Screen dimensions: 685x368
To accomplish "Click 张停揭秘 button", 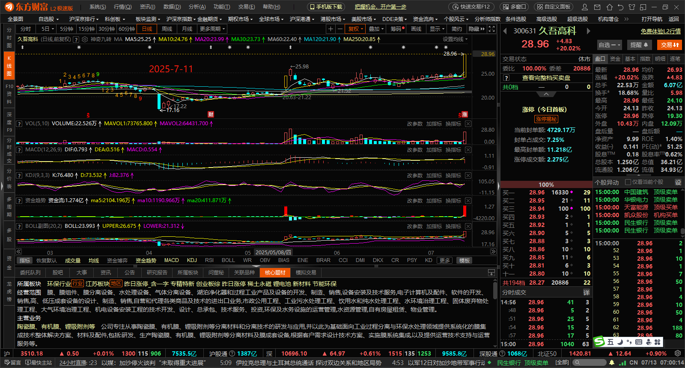I will 546,119.
